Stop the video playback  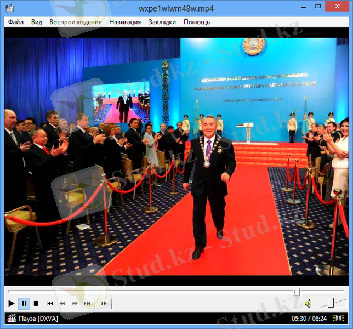point(36,303)
